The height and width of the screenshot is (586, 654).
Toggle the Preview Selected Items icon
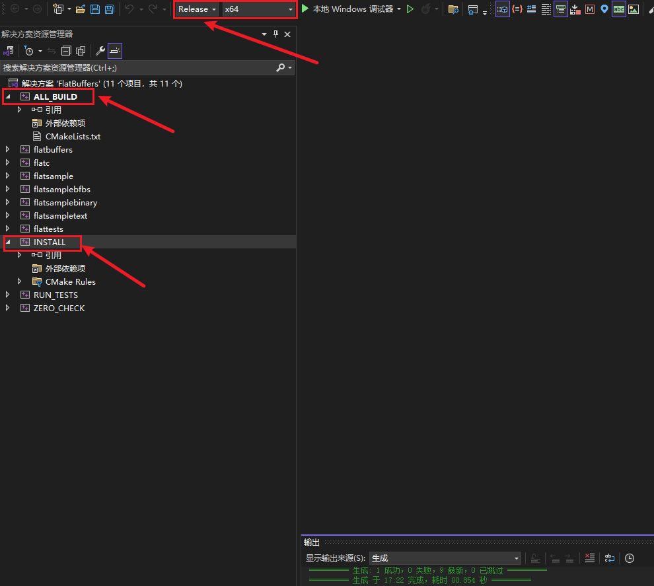[115, 51]
